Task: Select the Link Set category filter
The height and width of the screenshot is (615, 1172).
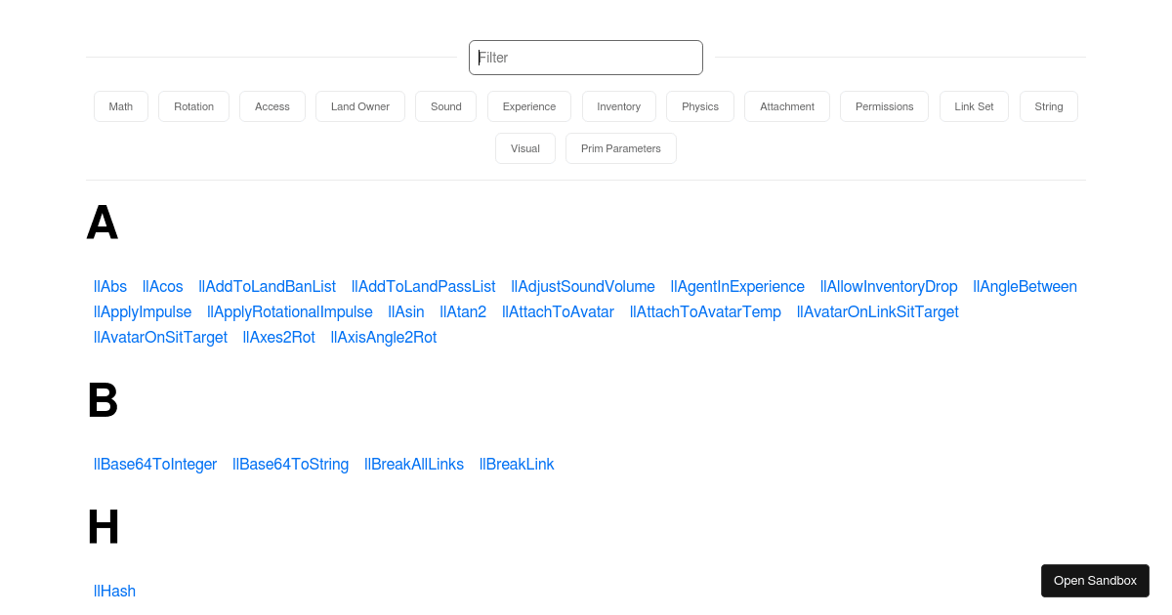Action: tap(974, 106)
